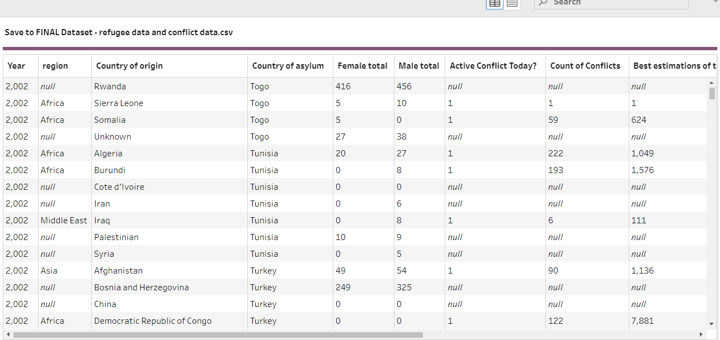
Task: Select the Country of origin column header
Action: click(129, 66)
